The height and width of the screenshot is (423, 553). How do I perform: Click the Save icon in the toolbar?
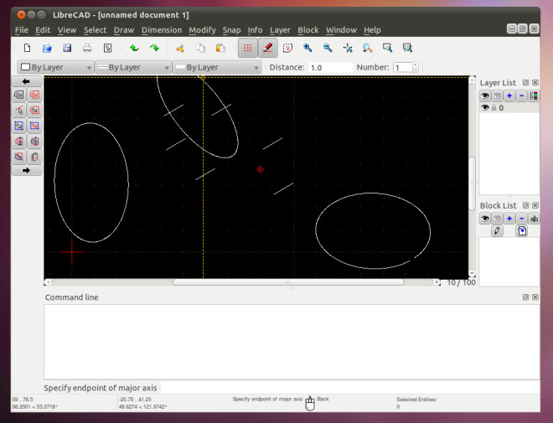68,49
